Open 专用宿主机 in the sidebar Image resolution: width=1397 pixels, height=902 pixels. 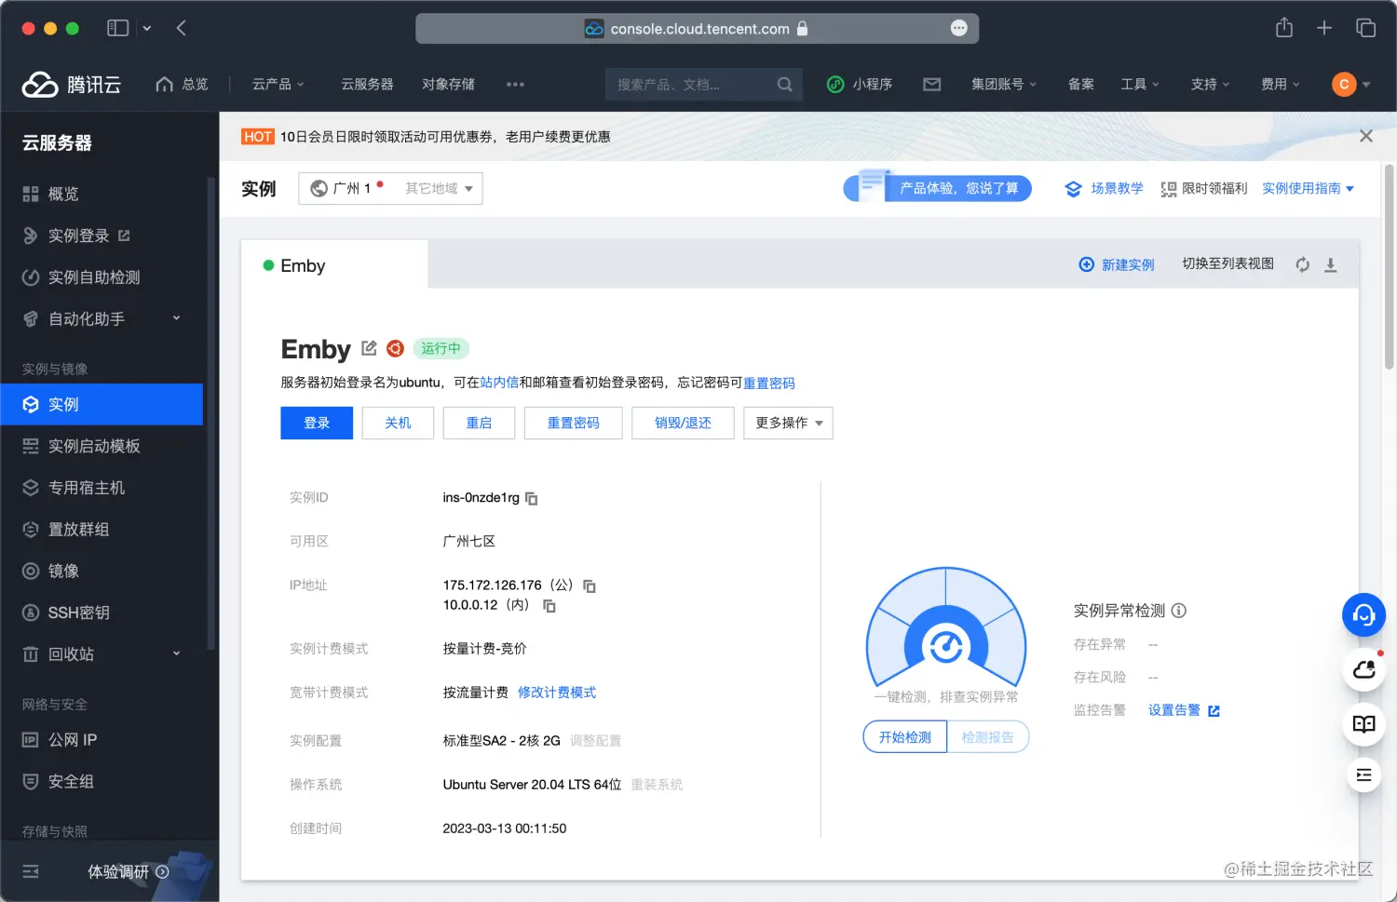(x=102, y=488)
